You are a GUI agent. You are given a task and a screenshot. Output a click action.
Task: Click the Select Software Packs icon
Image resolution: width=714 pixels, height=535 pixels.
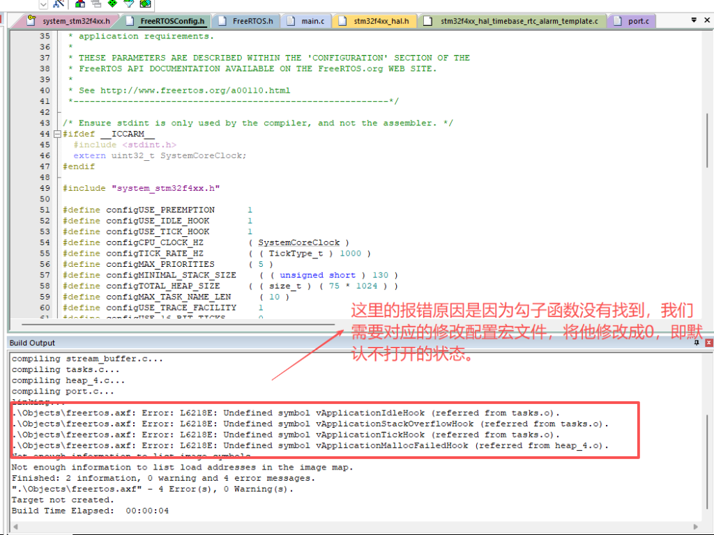(128, 3)
